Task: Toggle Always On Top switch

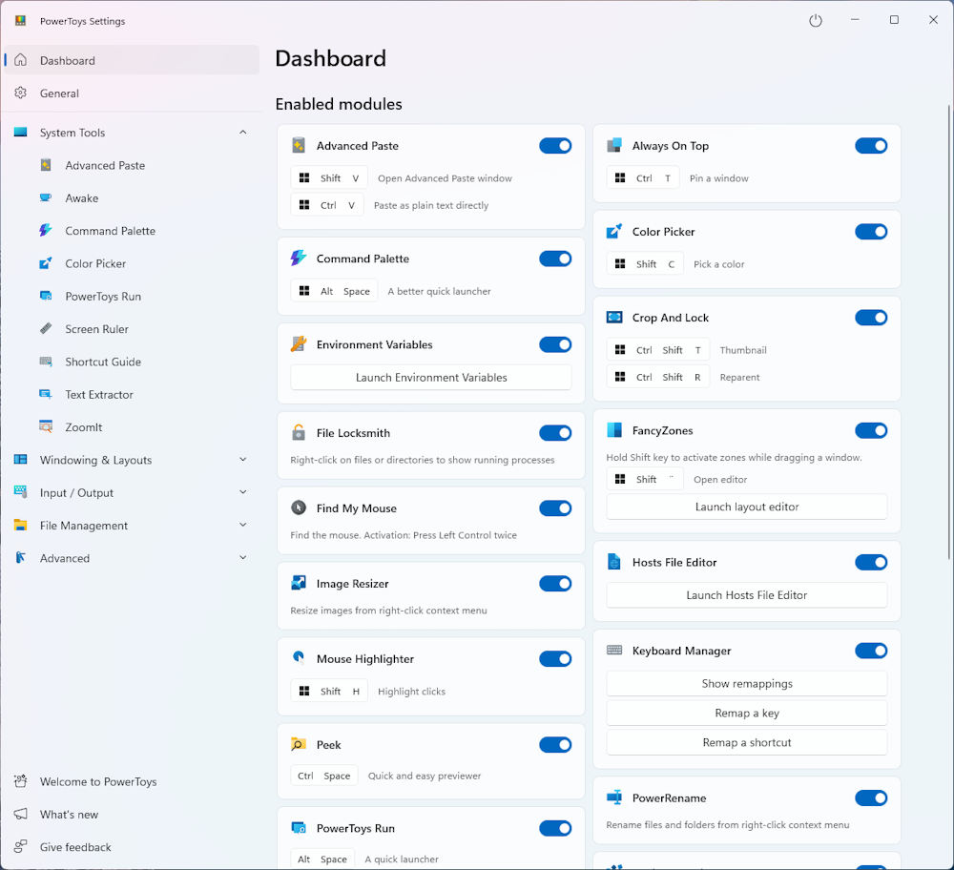Action: click(871, 145)
